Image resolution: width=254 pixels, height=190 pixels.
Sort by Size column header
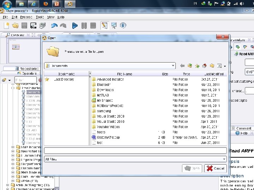tap(165, 74)
